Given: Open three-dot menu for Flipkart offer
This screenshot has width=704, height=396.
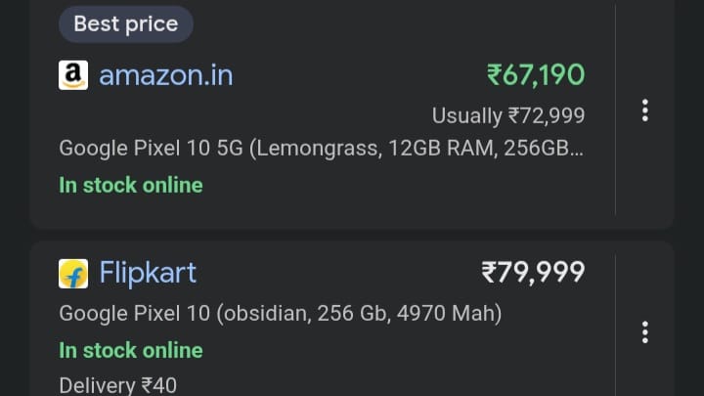Looking at the screenshot, I should pyautogui.click(x=644, y=332).
